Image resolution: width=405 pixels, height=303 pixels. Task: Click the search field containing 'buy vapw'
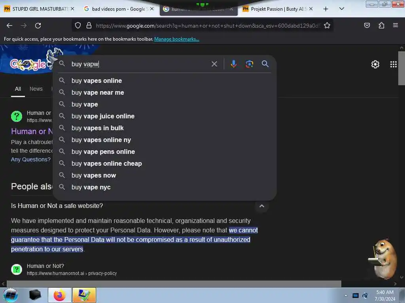(140, 64)
